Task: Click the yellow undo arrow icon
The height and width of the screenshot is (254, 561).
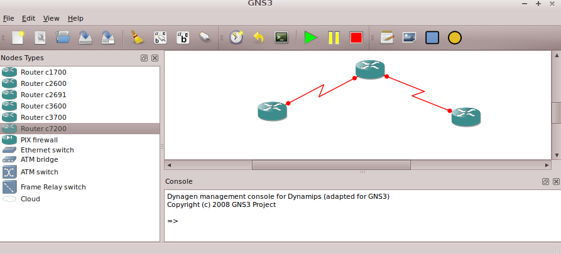Action: click(x=258, y=38)
